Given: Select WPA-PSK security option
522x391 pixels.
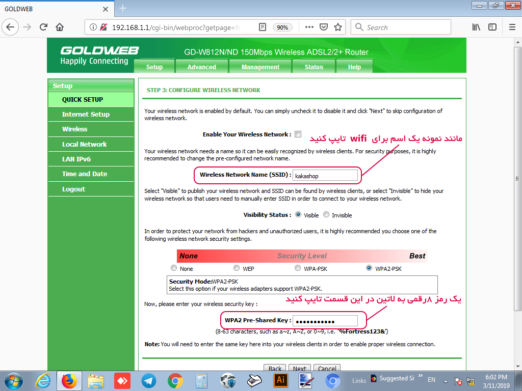Looking at the screenshot, I should pyautogui.click(x=298, y=268).
